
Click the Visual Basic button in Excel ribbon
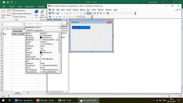(x=3, y=14)
